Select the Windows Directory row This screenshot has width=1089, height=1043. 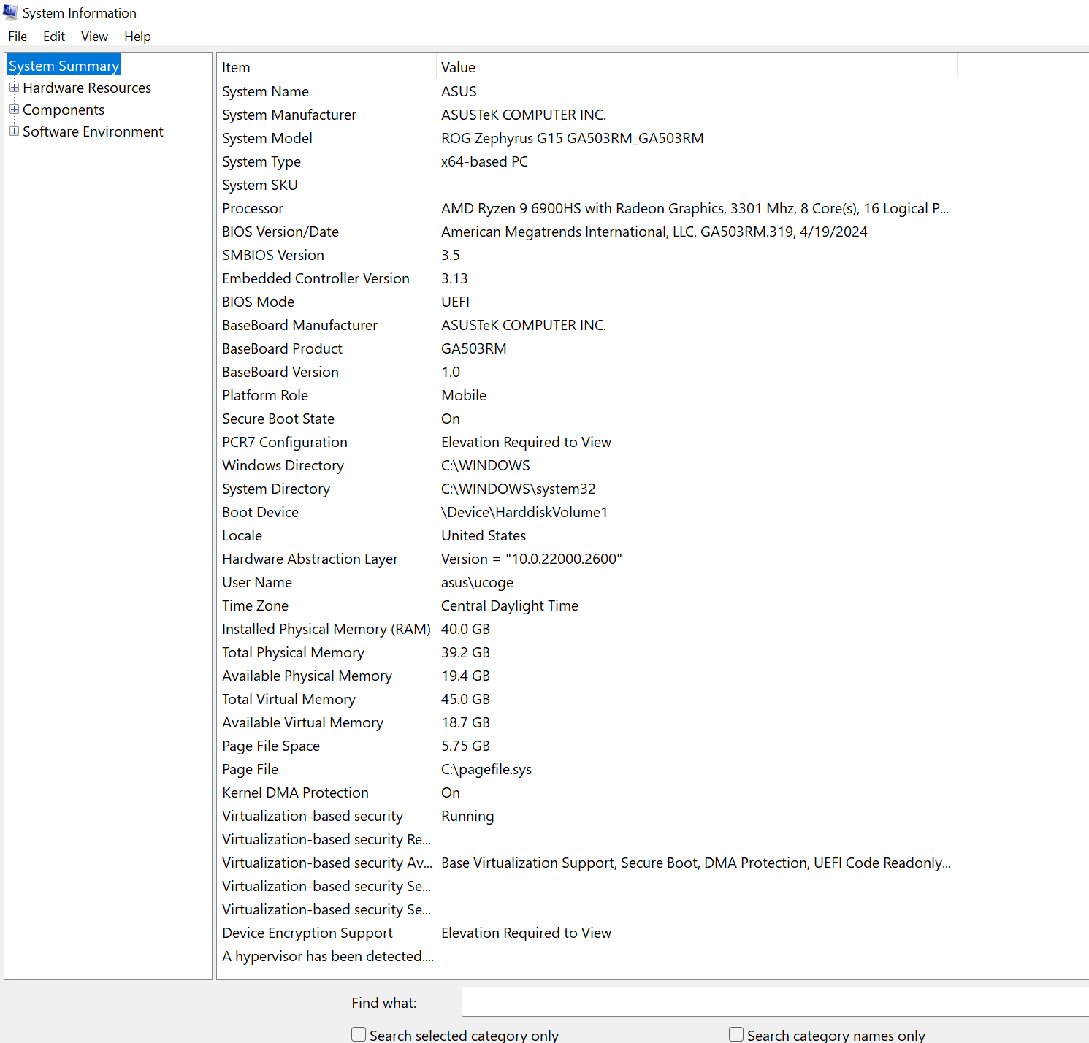tap(587, 465)
